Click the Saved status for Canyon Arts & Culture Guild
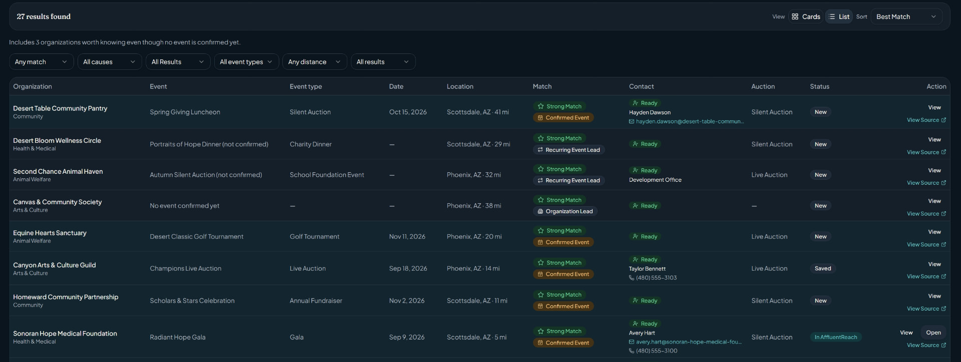Image resolution: width=961 pixels, height=362 pixels. click(822, 269)
